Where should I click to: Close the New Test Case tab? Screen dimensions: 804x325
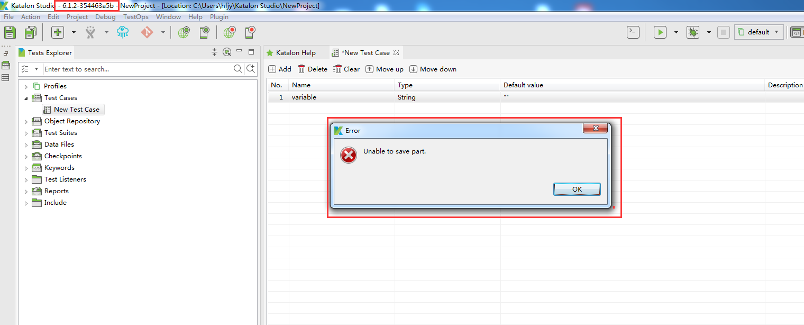(x=396, y=52)
